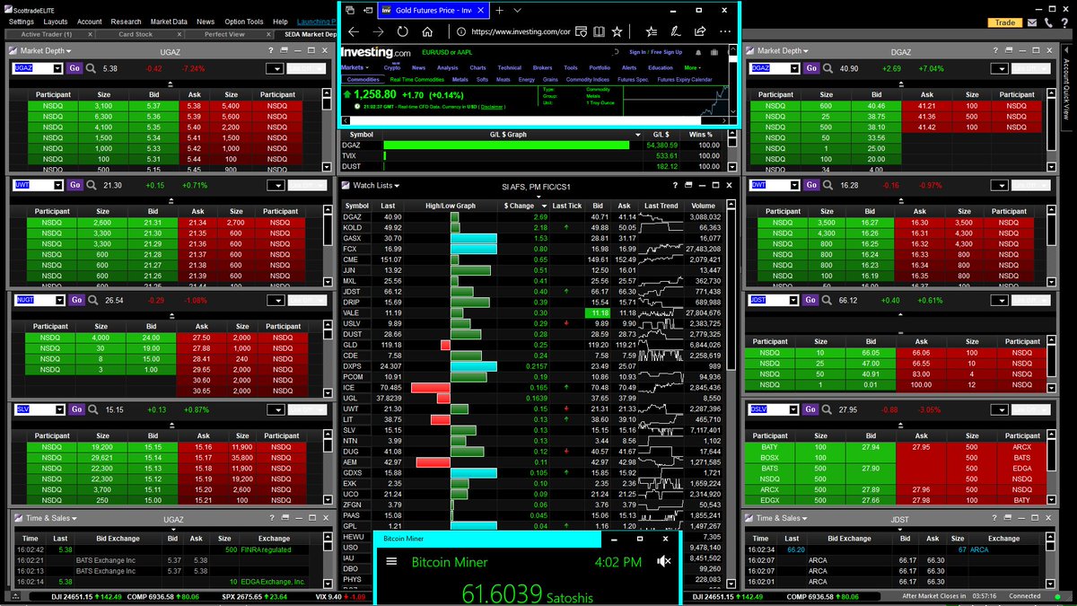The image size is (1077, 606).
Task: Click the favorites star in Edge address bar
Action: pos(617,31)
